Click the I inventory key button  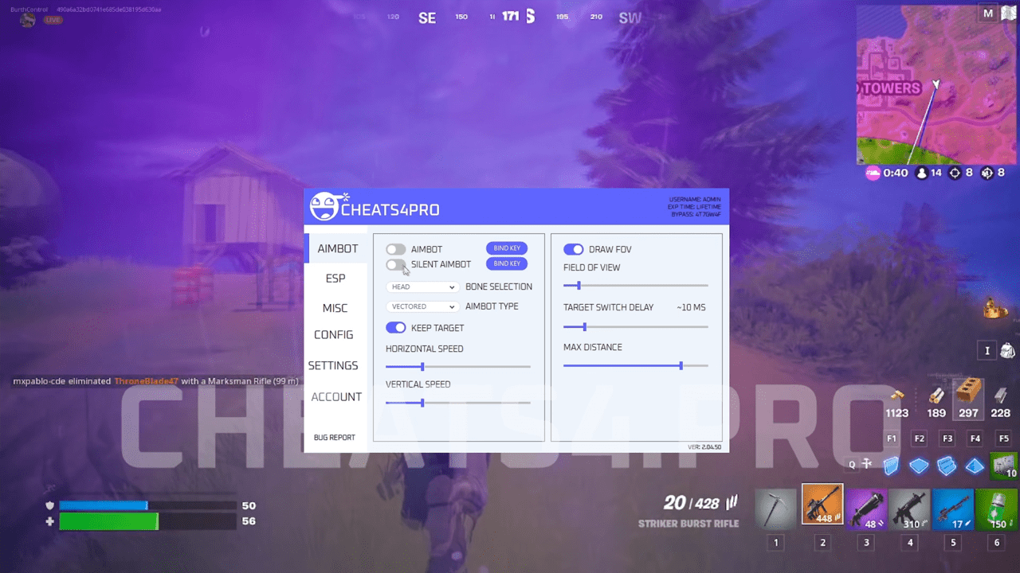tap(987, 350)
